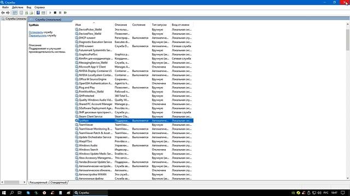Click the Forward arrow in the toolbar
350x196 pixels.
tap(8, 13)
